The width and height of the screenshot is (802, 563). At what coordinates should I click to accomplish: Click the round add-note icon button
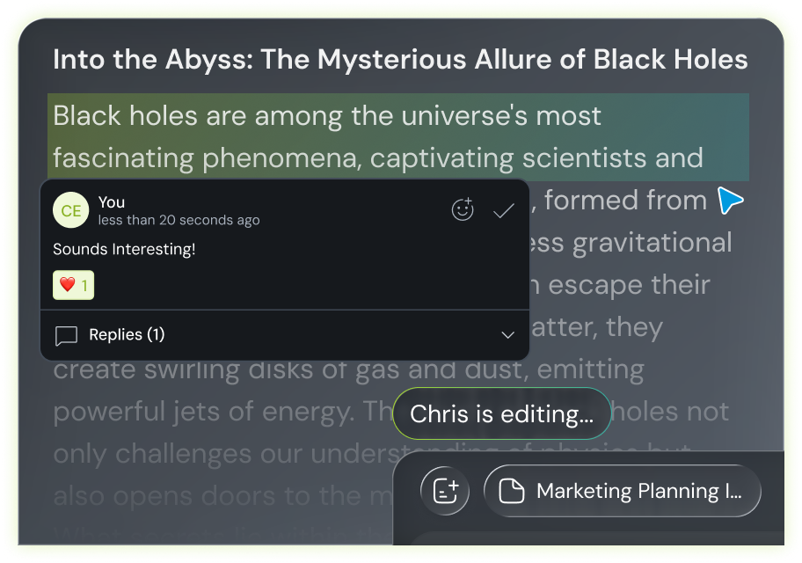446,491
